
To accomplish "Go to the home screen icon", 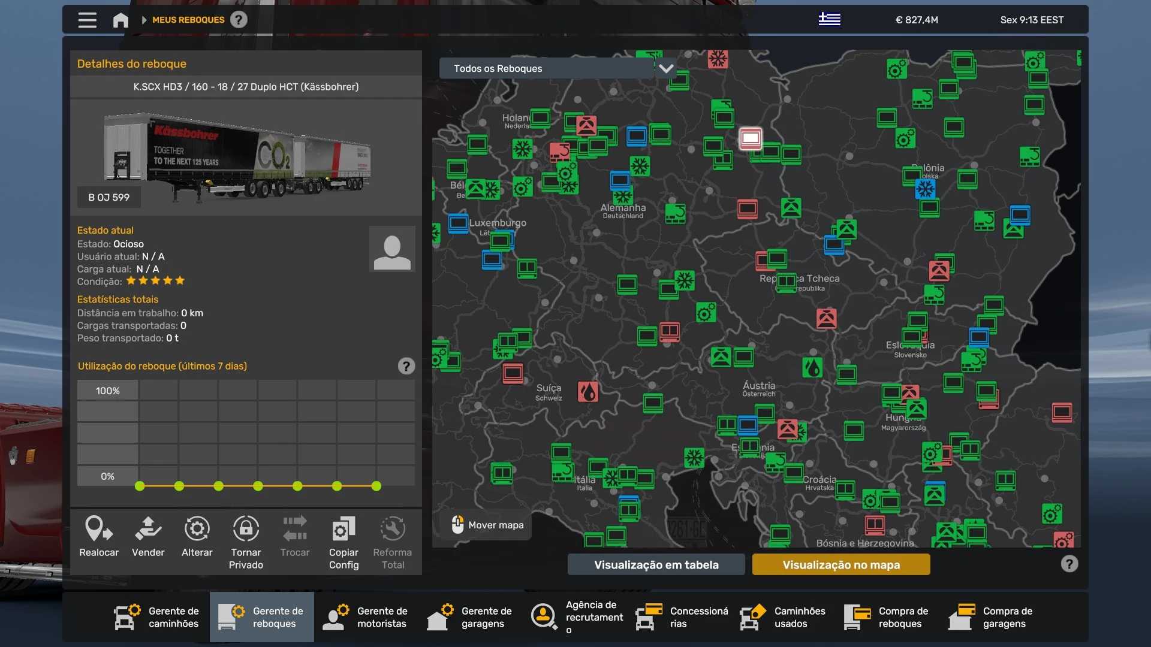I will (120, 20).
